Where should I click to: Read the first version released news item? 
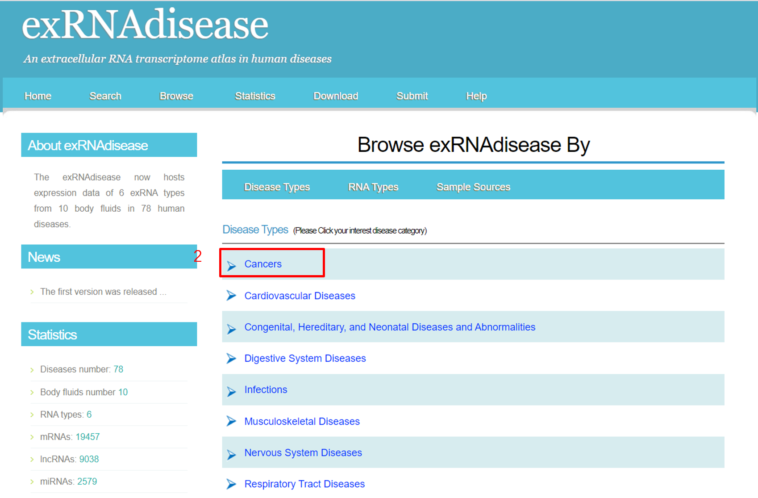point(103,292)
